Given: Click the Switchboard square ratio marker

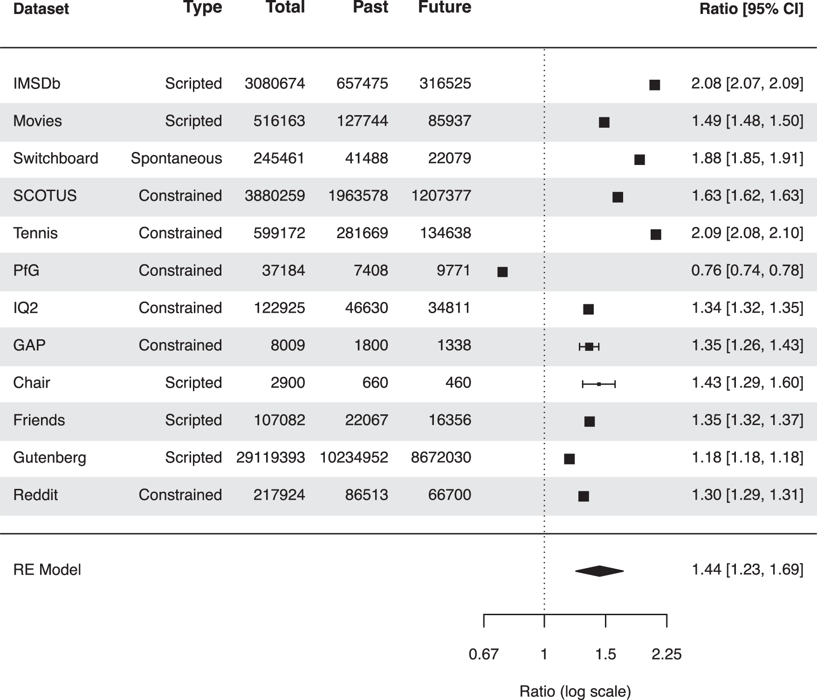Looking at the screenshot, I should pos(639,160).
